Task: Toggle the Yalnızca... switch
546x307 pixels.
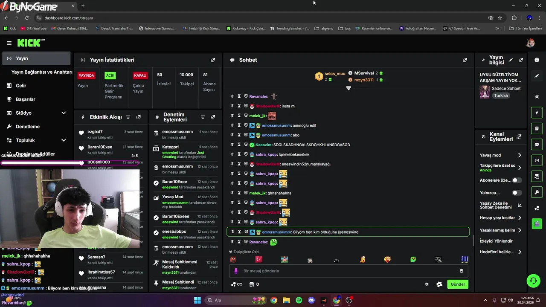Action: 517,193
